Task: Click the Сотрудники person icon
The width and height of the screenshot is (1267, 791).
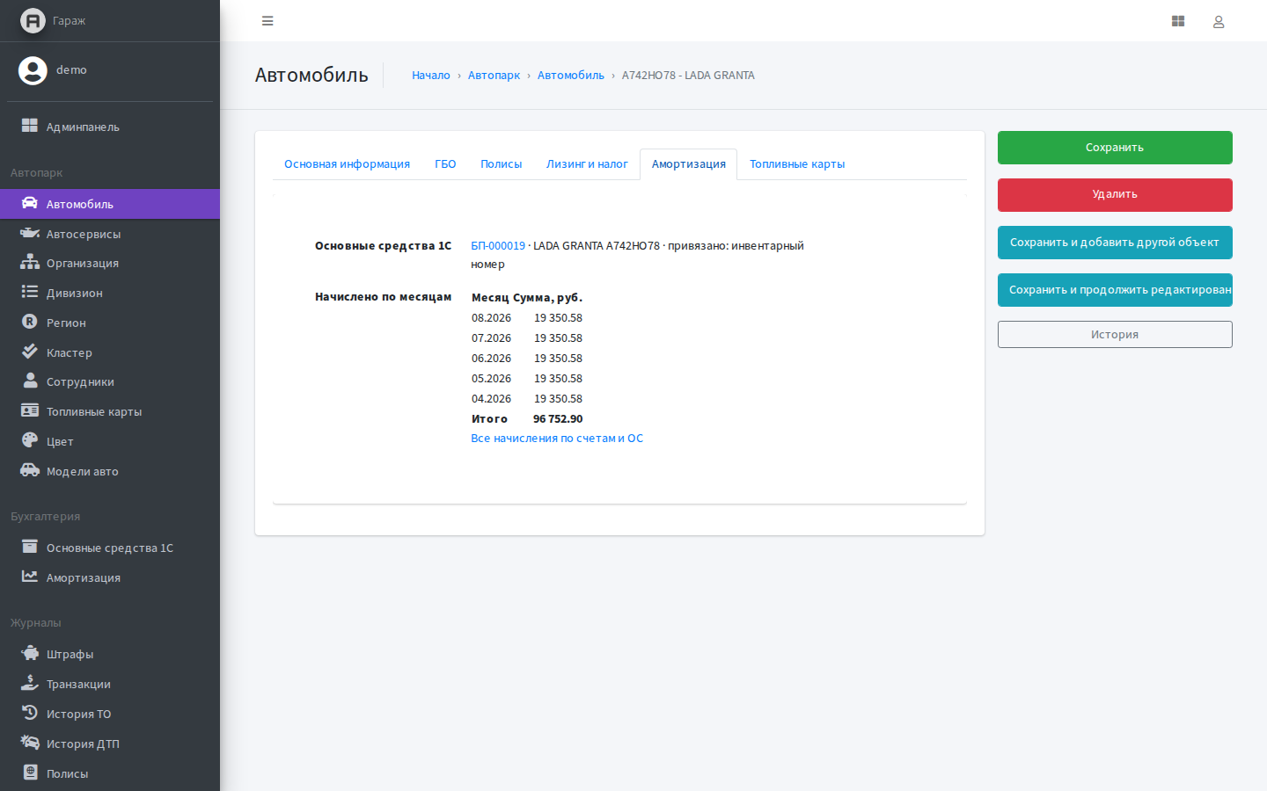Action: pyautogui.click(x=30, y=381)
